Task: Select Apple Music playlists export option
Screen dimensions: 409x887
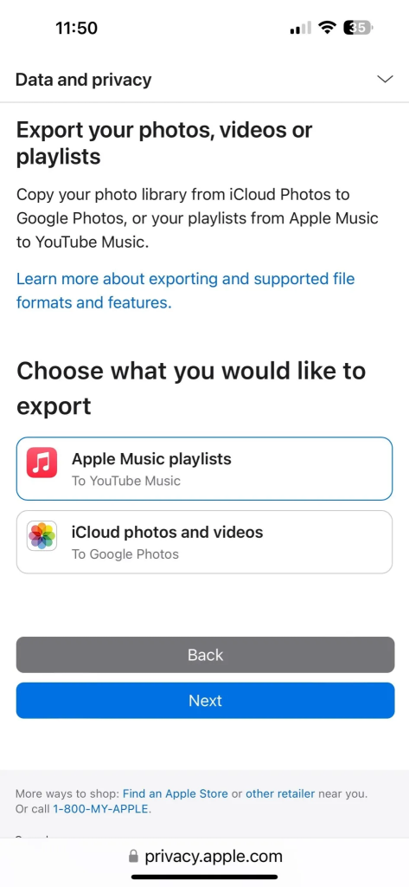Action: click(x=204, y=469)
